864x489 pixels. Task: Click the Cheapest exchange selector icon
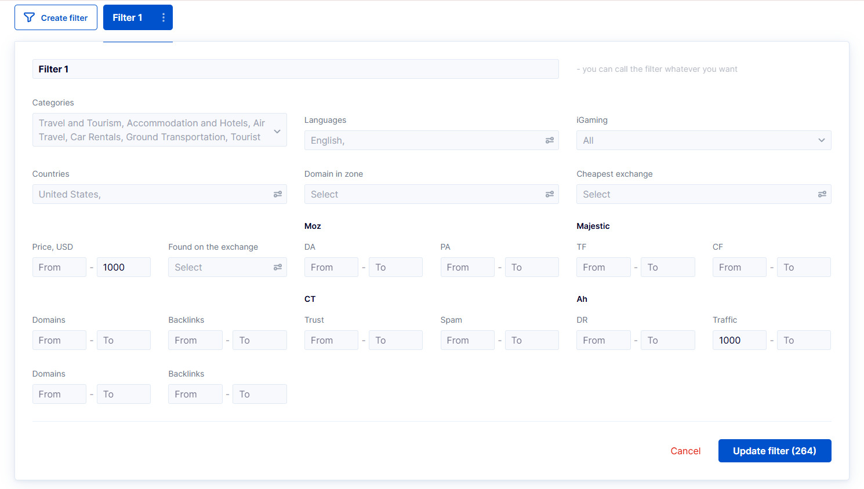pyautogui.click(x=822, y=194)
